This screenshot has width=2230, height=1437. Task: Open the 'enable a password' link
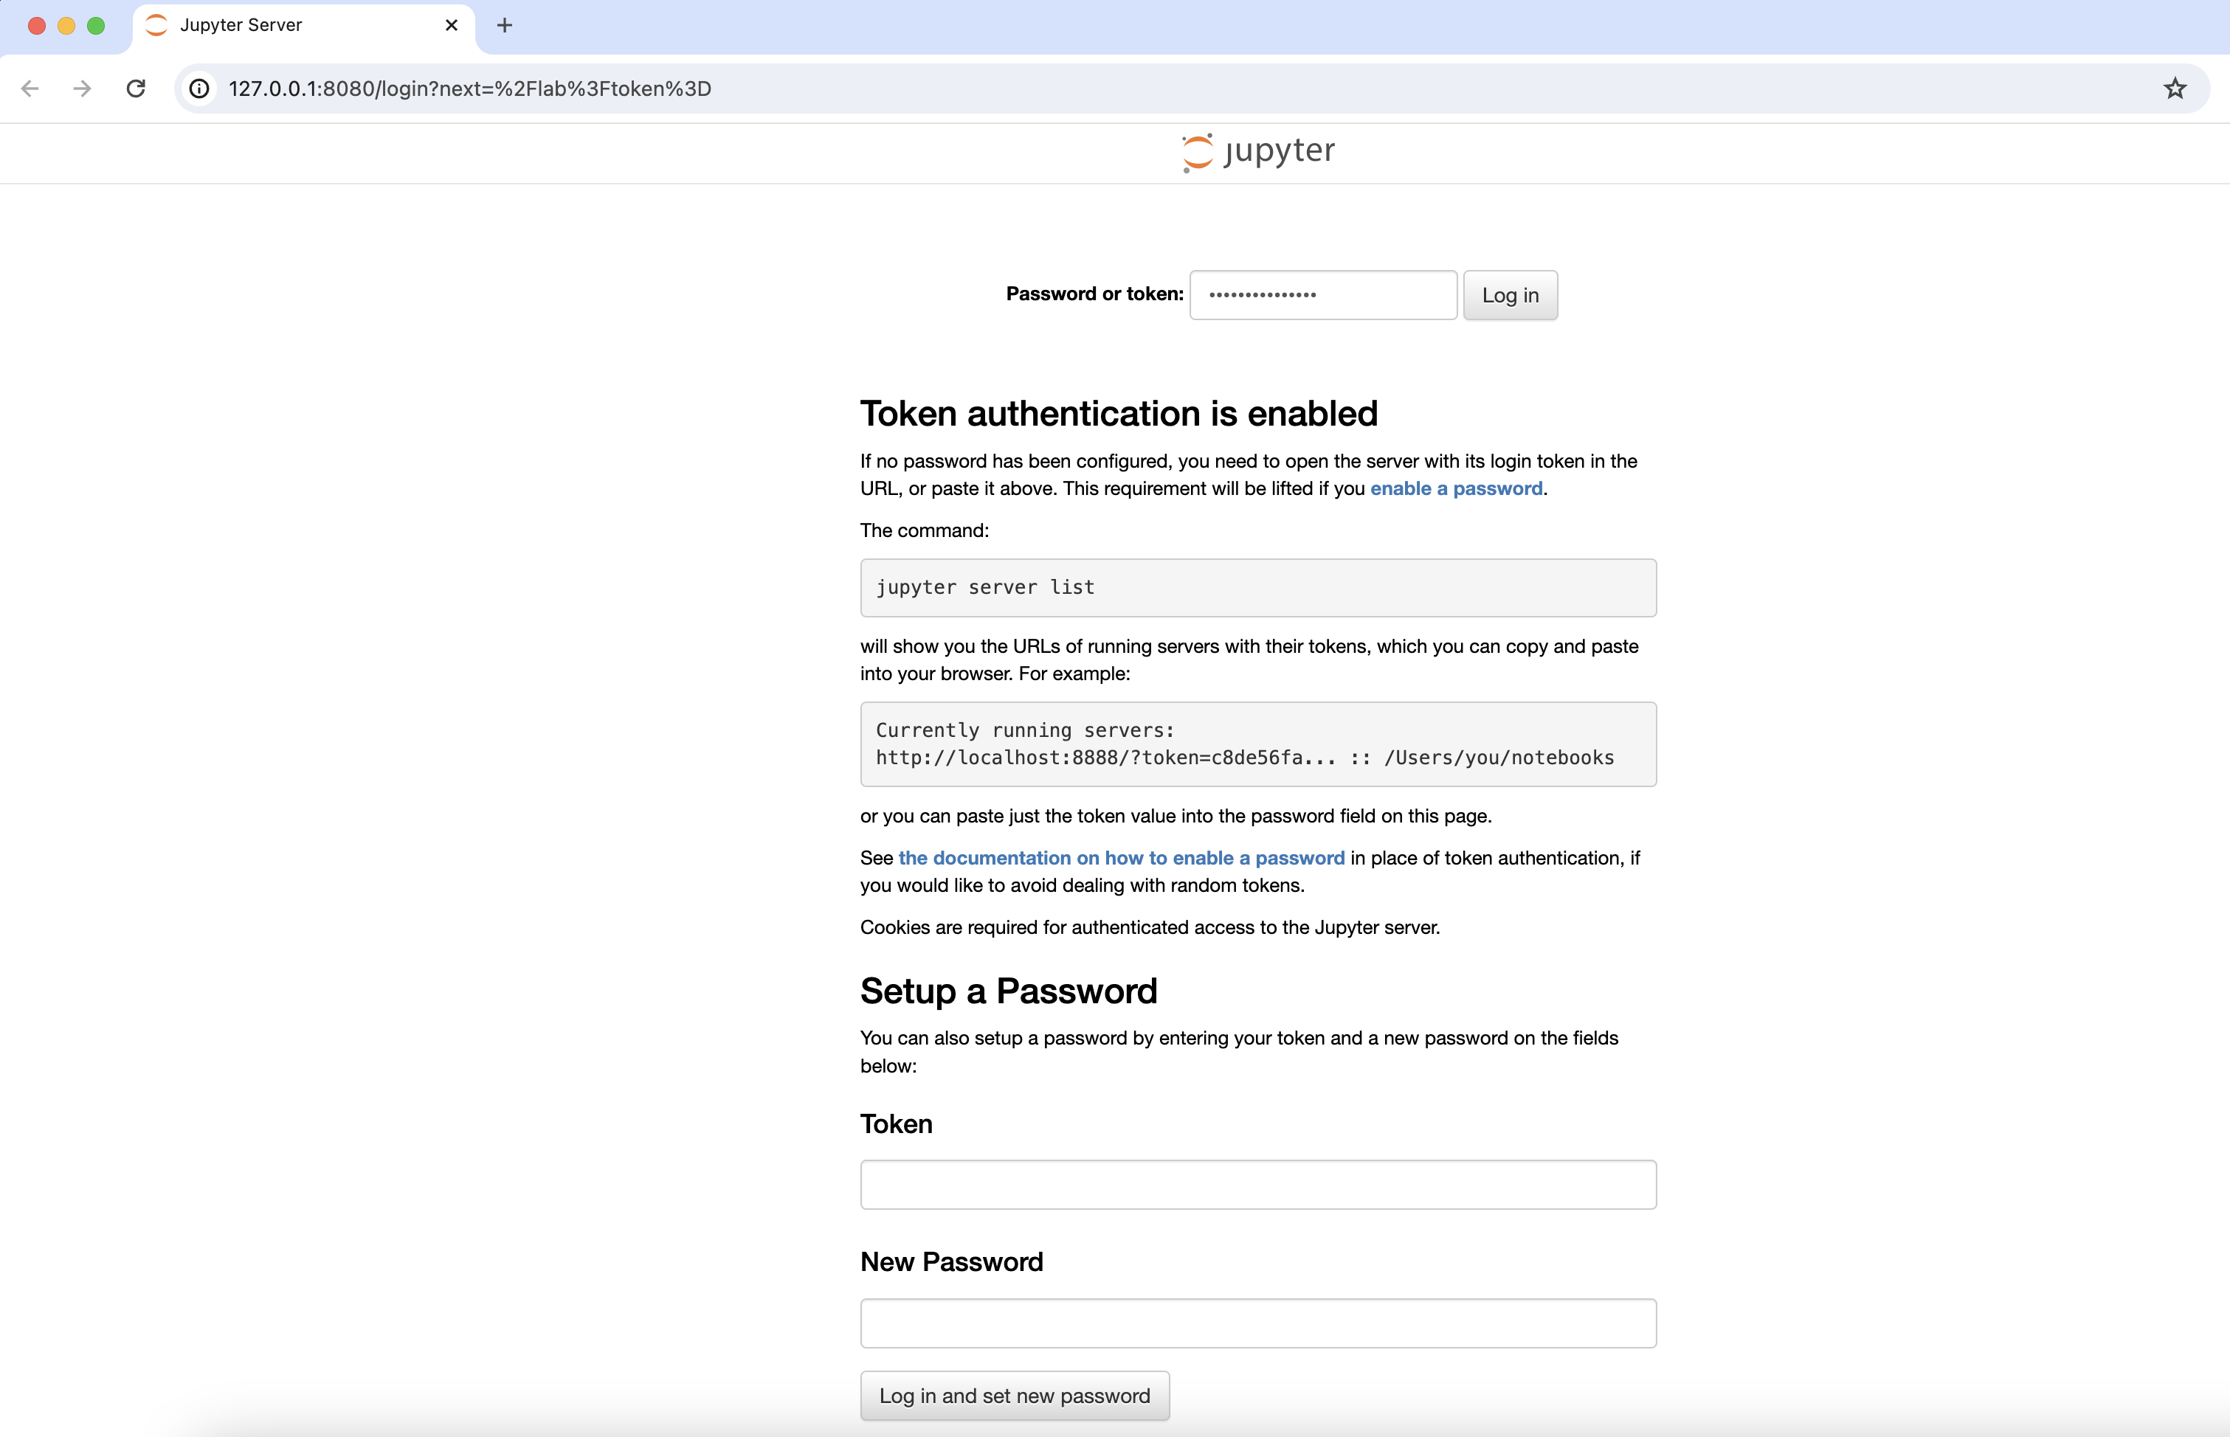(1456, 488)
